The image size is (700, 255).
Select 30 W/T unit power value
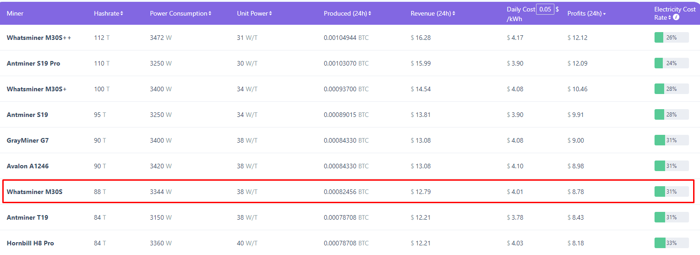tap(247, 63)
